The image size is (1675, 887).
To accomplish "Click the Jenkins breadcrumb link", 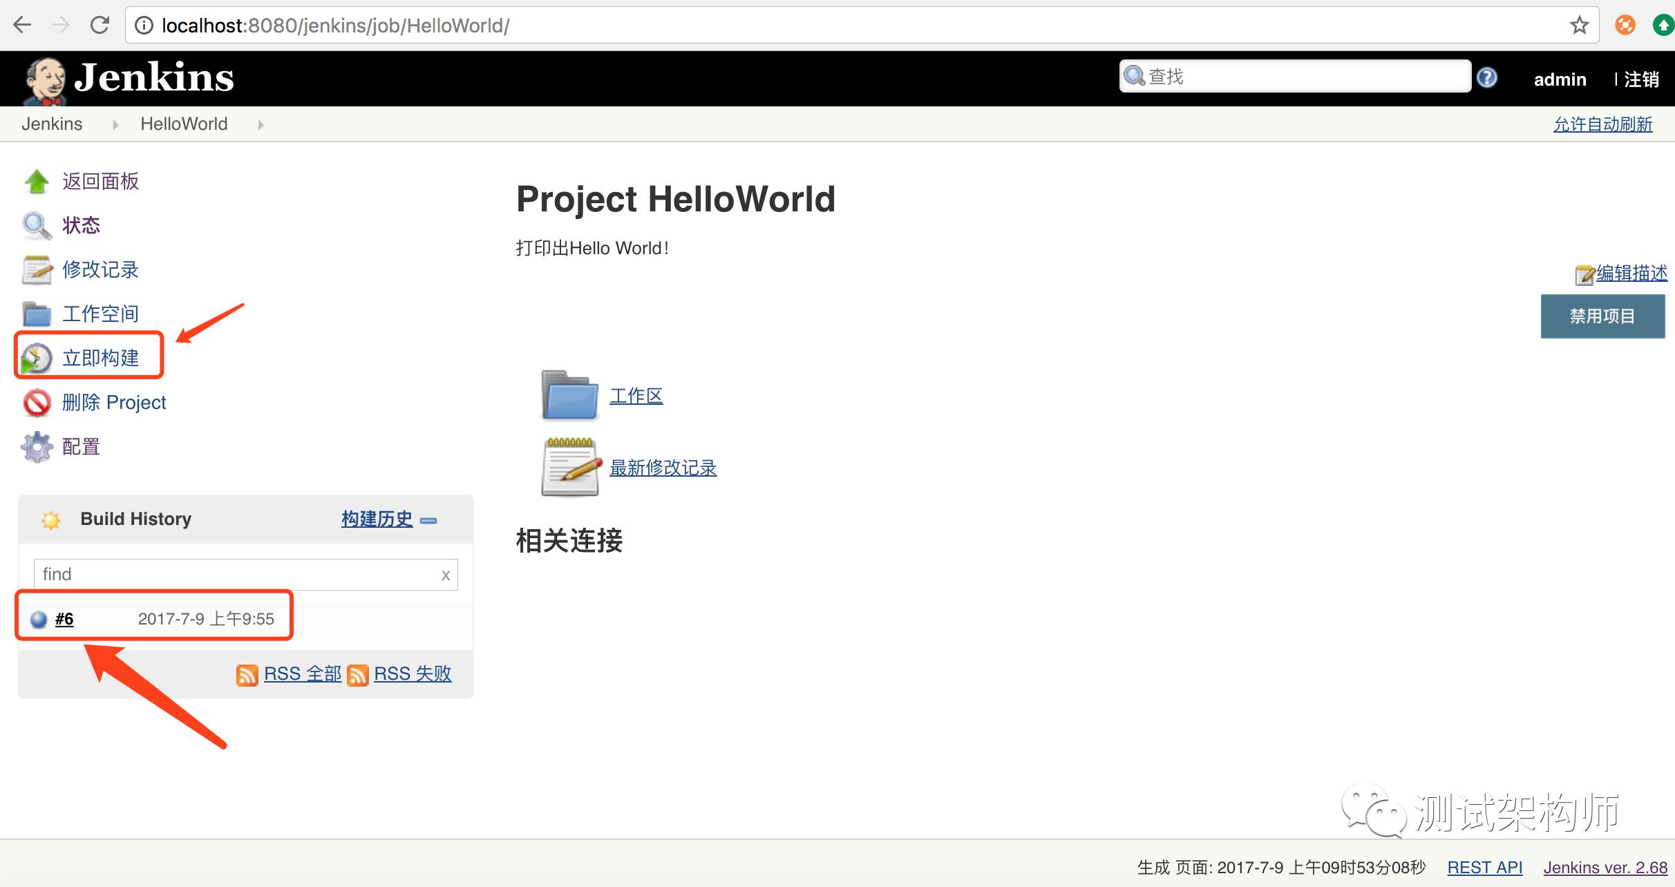I will pos(52,124).
